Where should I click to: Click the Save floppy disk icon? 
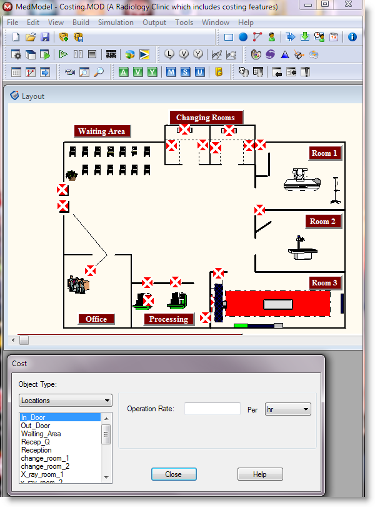[x=44, y=37]
